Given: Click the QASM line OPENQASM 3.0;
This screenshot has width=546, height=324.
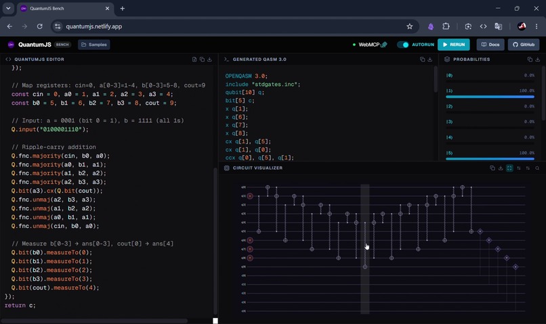Looking at the screenshot, I should [246, 76].
